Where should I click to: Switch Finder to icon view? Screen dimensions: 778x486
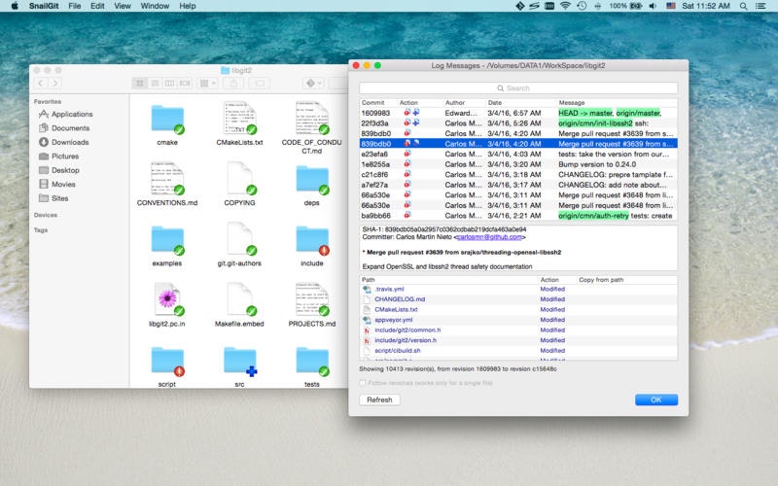pyautogui.click(x=139, y=84)
